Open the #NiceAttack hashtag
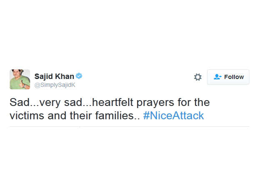 click(x=174, y=116)
